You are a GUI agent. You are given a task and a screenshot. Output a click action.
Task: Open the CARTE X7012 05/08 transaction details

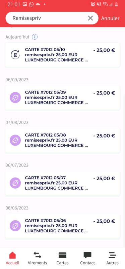coord(63,140)
